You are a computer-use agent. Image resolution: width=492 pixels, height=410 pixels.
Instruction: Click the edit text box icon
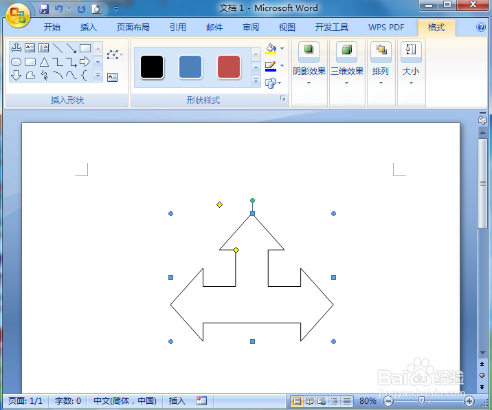point(112,77)
